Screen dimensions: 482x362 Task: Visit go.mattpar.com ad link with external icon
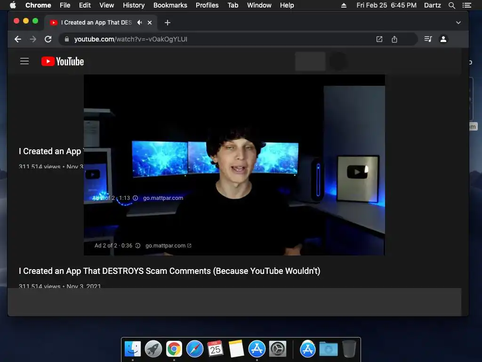tap(168, 246)
